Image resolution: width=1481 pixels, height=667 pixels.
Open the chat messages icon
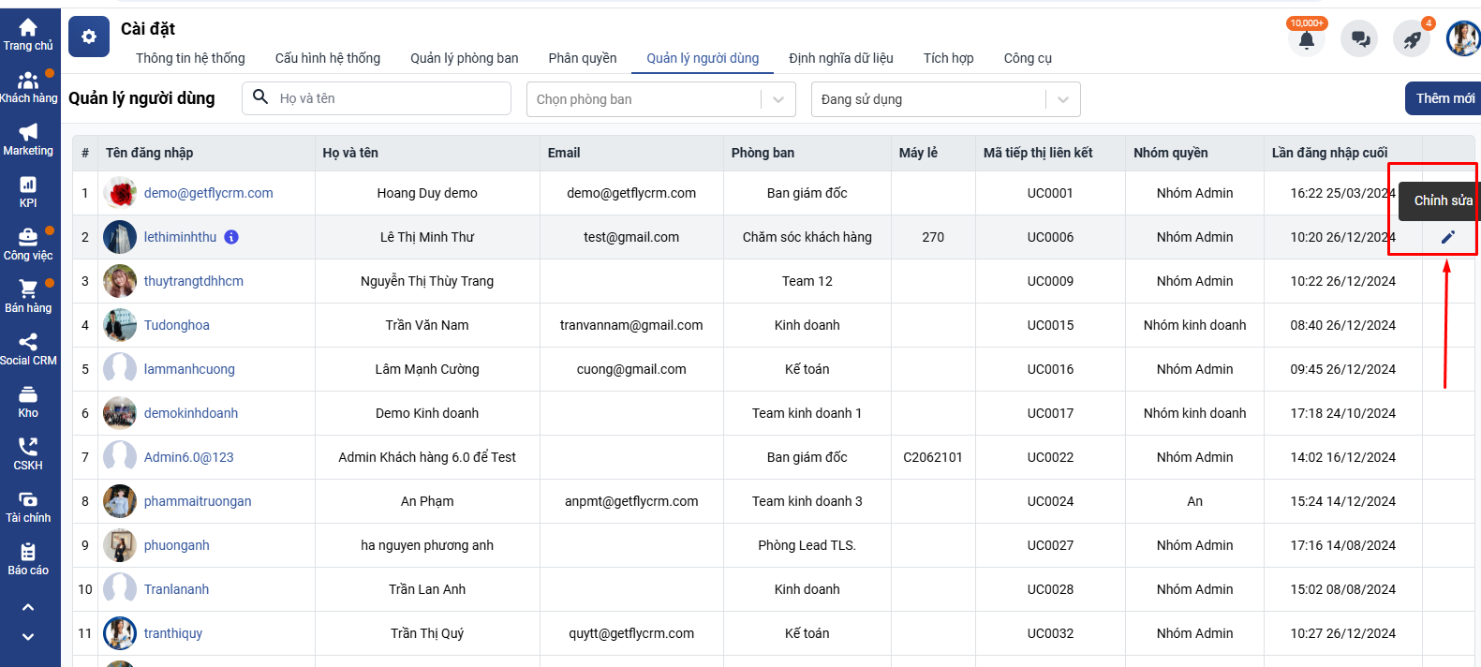tap(1359, 39)
